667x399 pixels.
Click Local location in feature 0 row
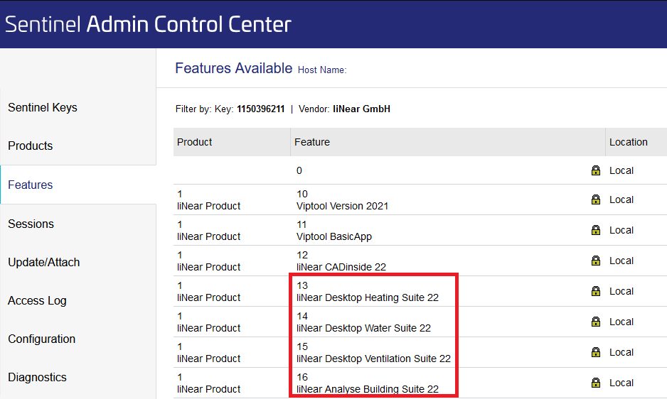pyautogui.click(x=621, y=170)
